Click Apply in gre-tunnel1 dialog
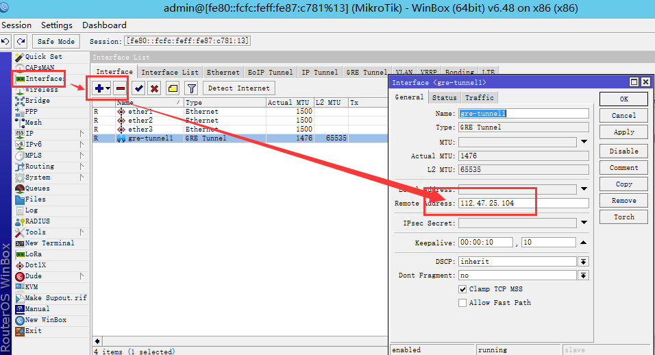The width and height of the screenshot is (655, 355). [x=623, y=132]
